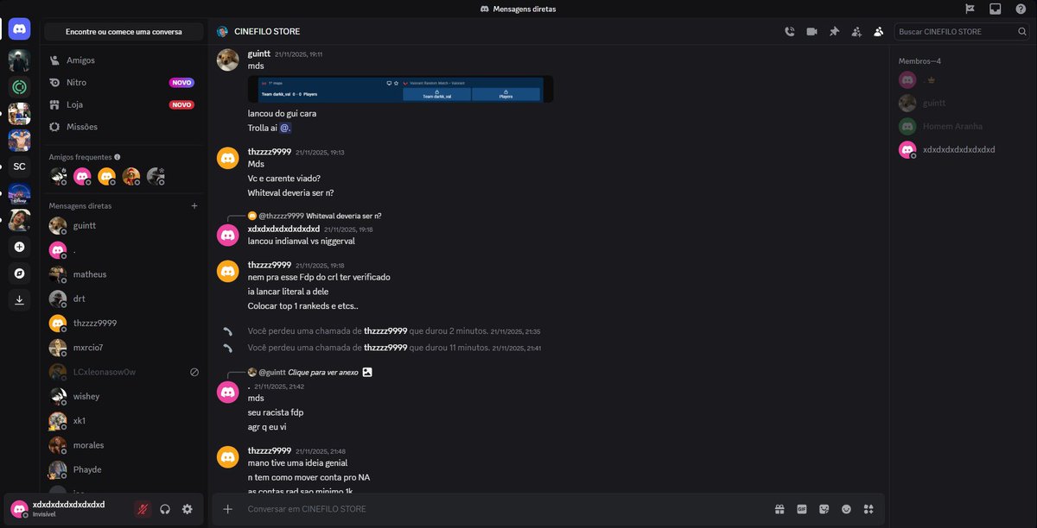Open Explore servers compass icon

[19, 273]
